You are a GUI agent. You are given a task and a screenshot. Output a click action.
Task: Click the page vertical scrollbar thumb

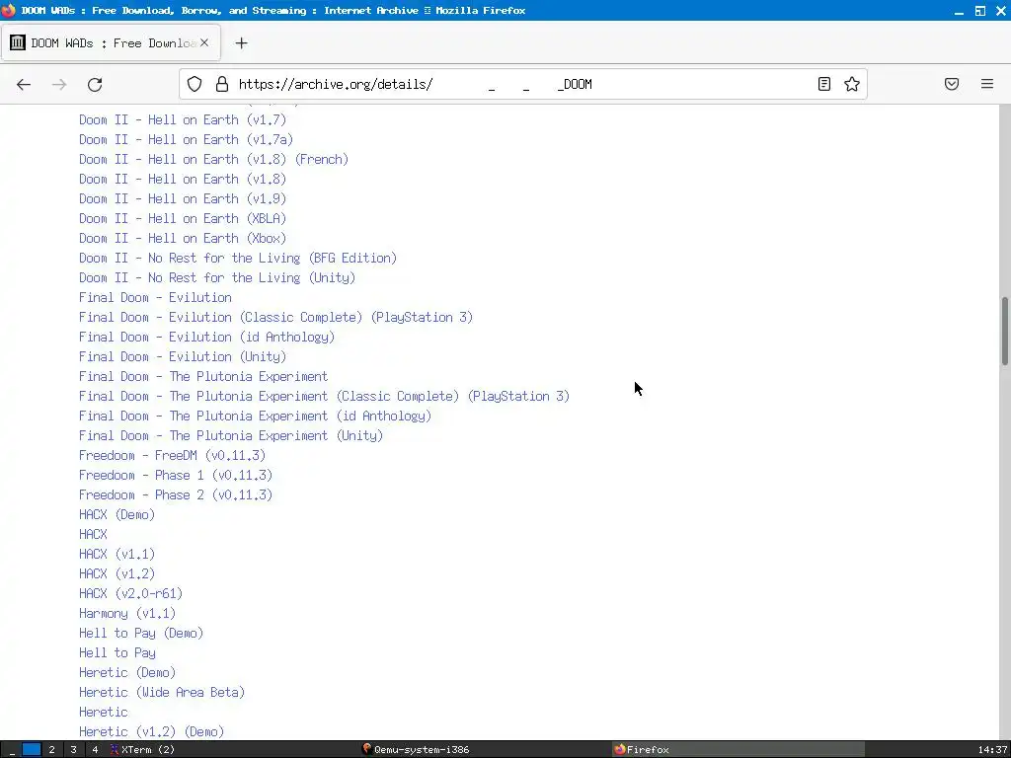coord(1004,332)
